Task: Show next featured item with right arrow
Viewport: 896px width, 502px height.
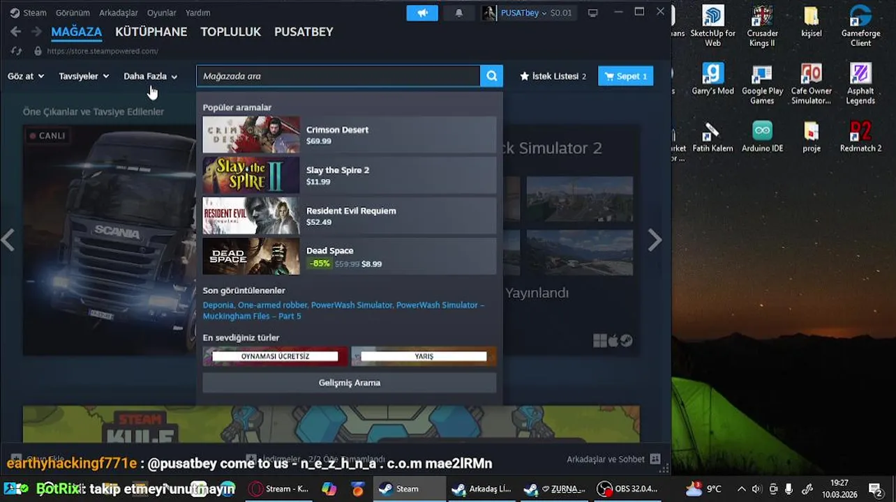Action: pos(655,240)
